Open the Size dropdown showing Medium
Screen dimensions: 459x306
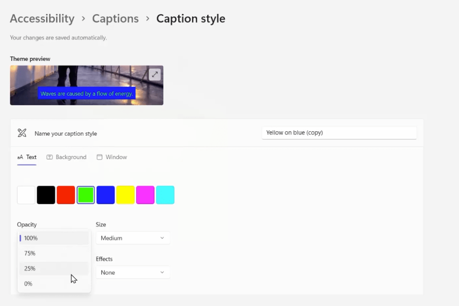coord(133,238)
